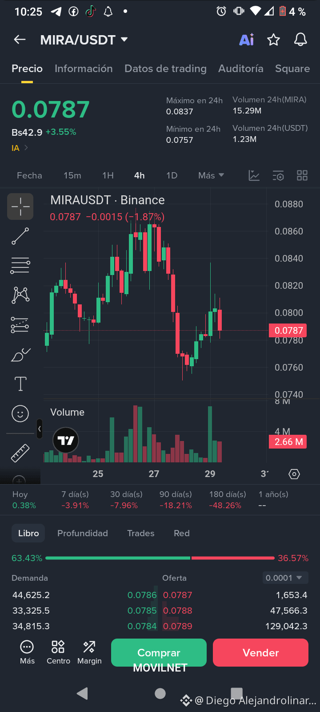The image size is (320, 712).
Task: Select the 1D chart interval
Action: click(172, 175)
